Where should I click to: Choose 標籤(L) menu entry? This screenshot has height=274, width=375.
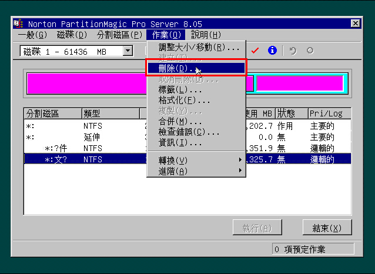click(196, 90)
